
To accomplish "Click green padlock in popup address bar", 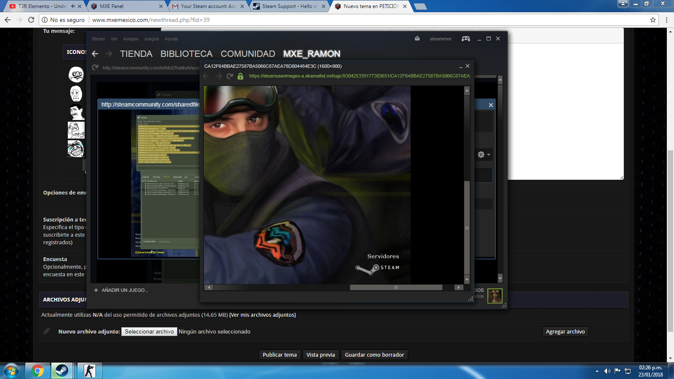I will 240,76.
